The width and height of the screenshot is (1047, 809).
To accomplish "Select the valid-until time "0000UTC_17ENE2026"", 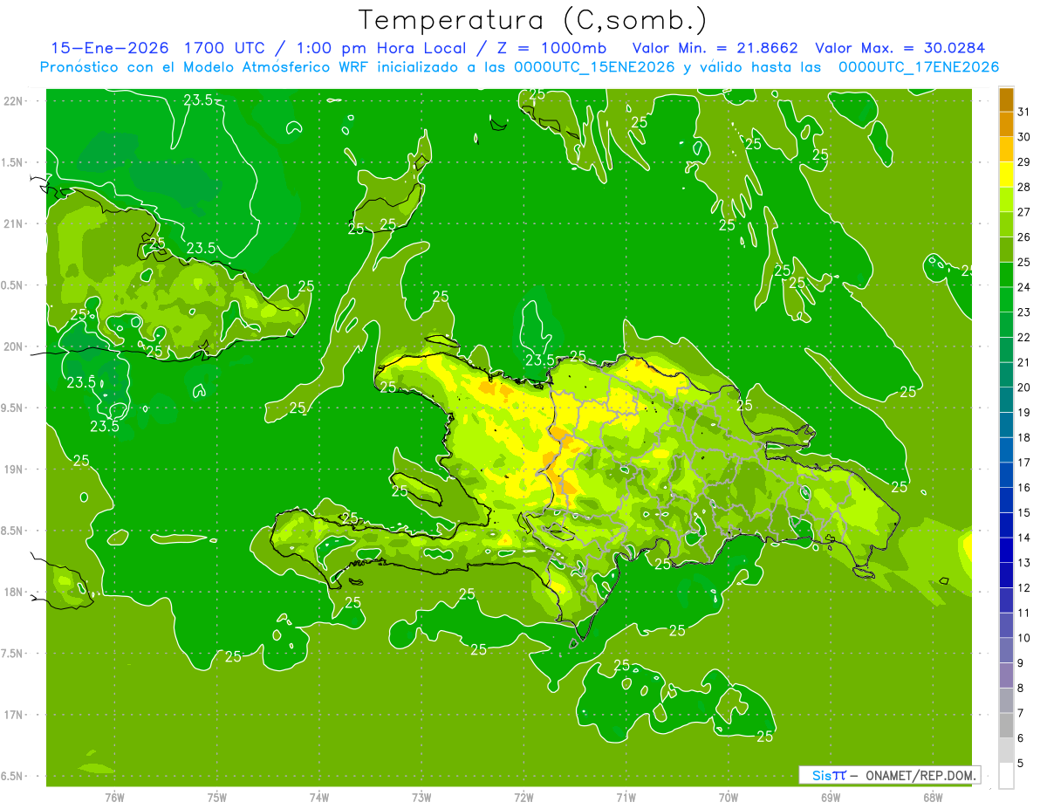I will pyautogui.click(x=918, y=67).
